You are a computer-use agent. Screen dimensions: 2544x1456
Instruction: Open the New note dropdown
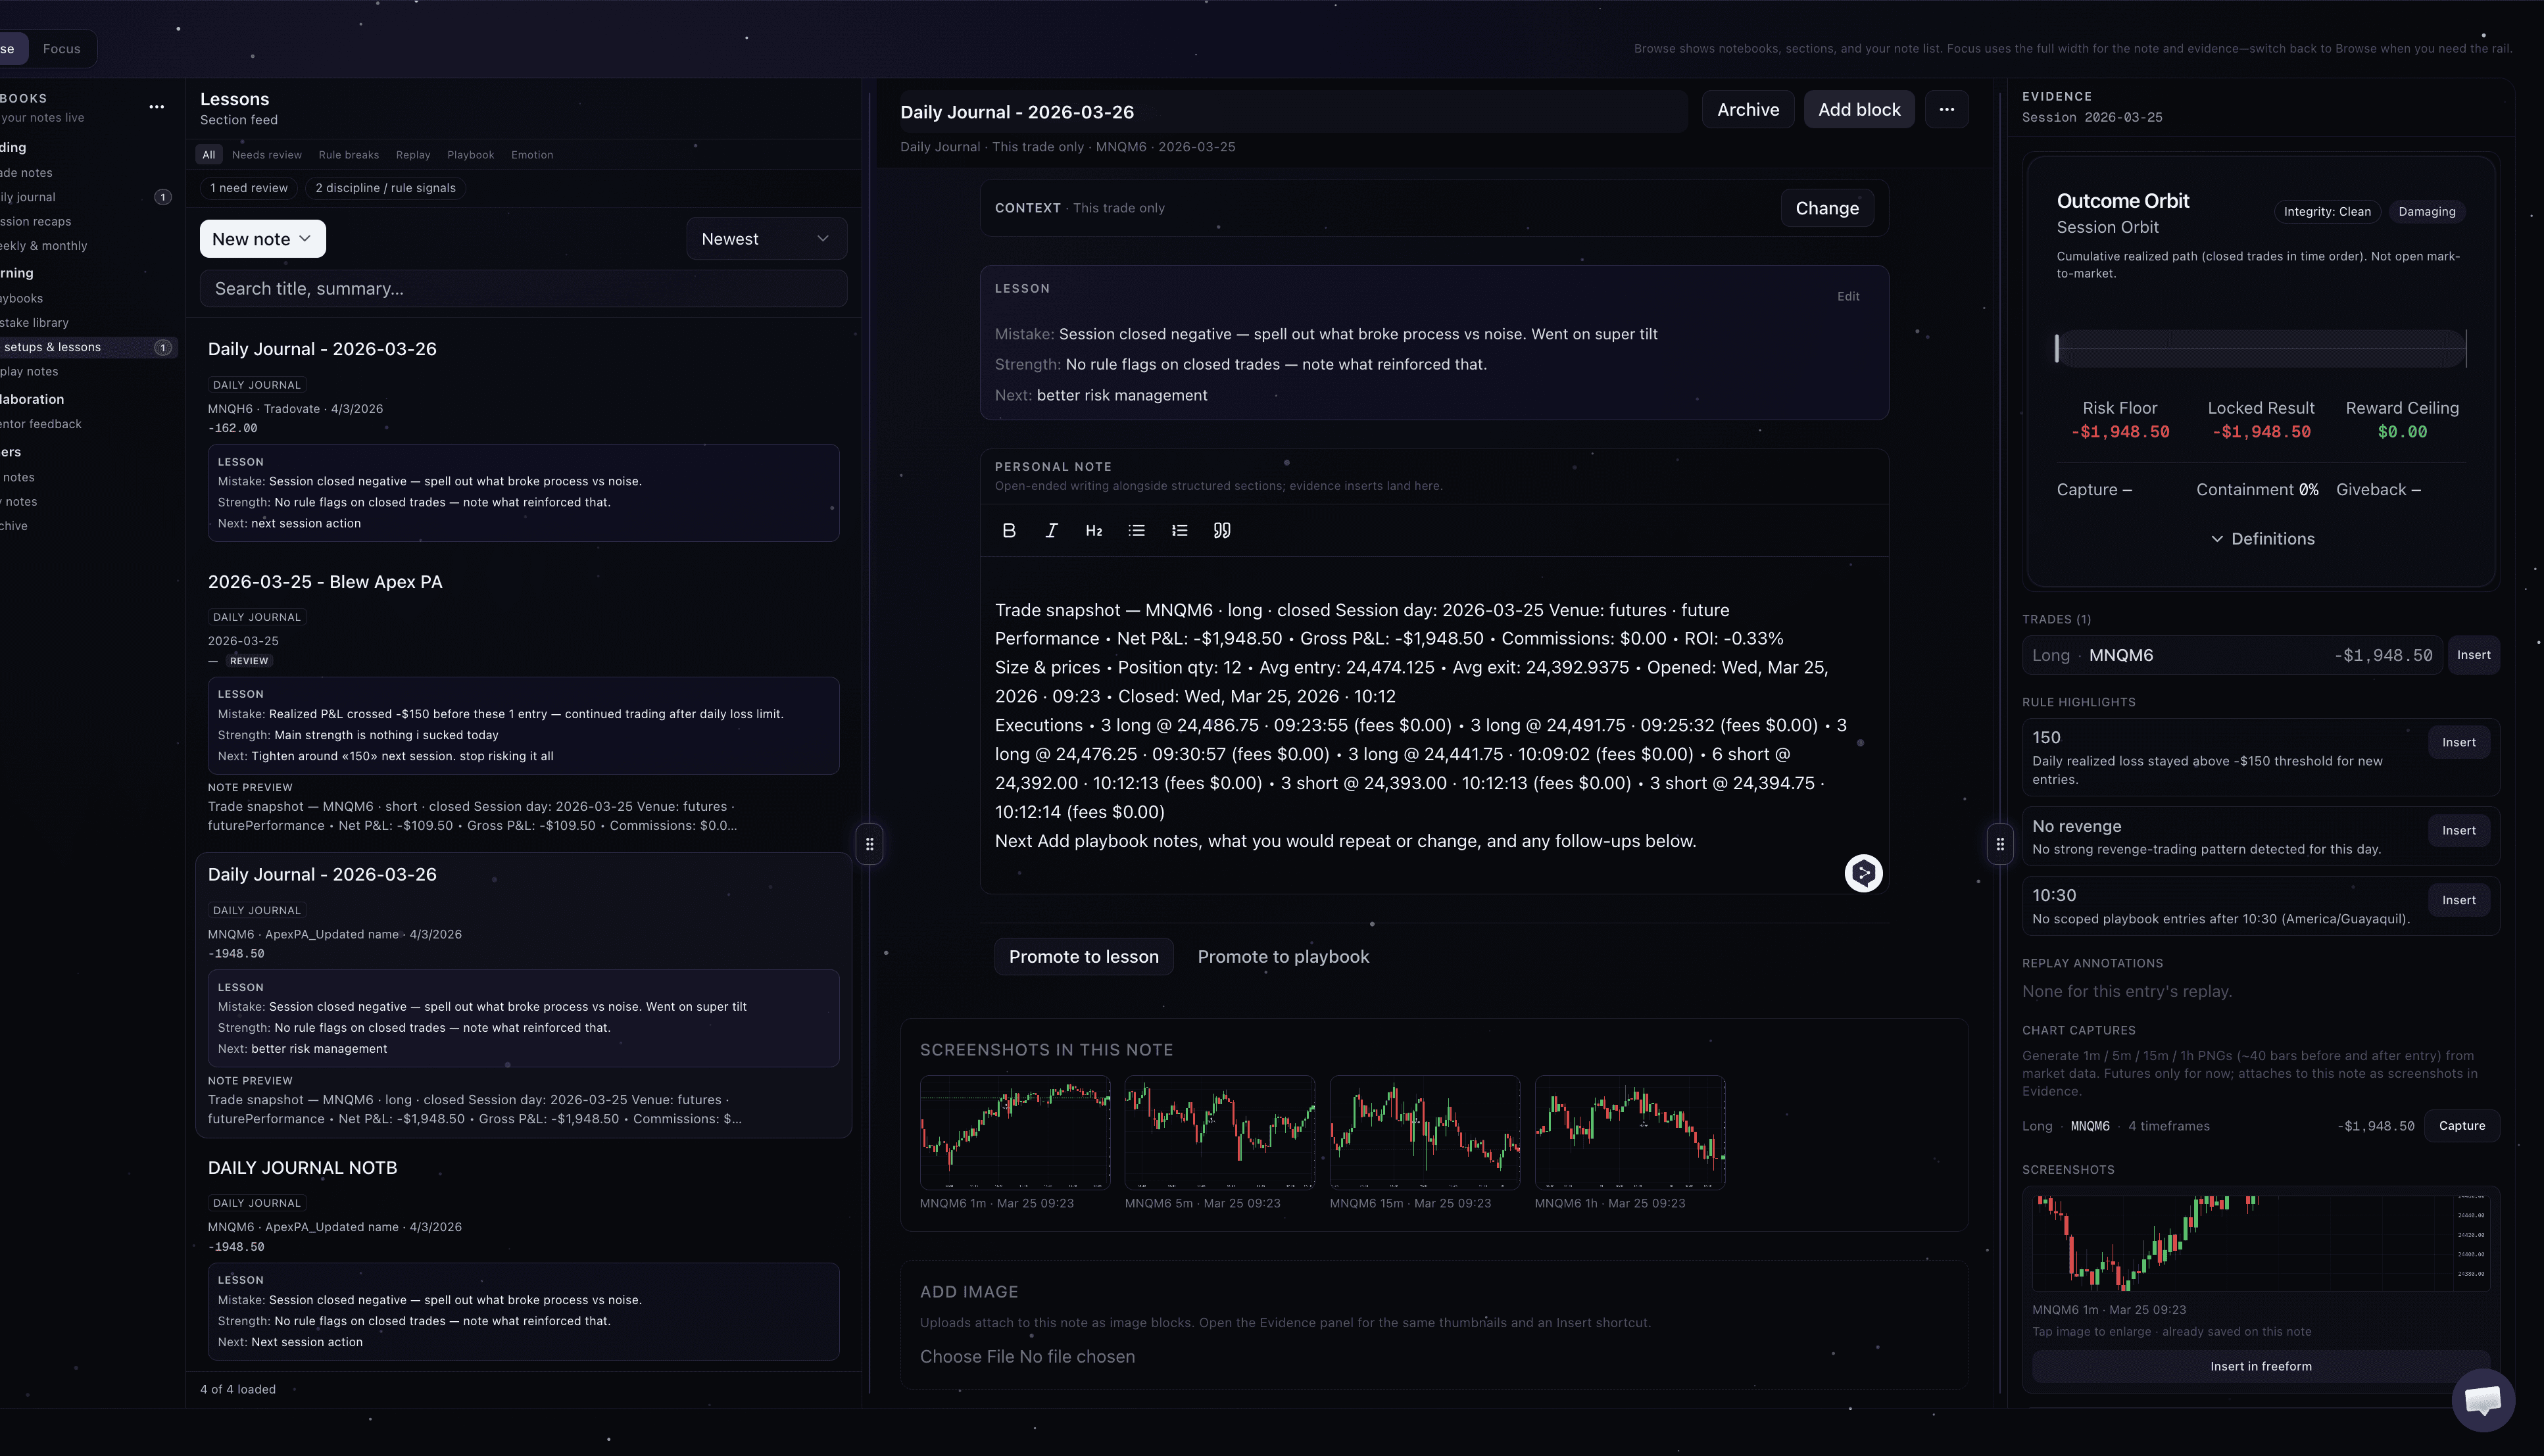262,239
